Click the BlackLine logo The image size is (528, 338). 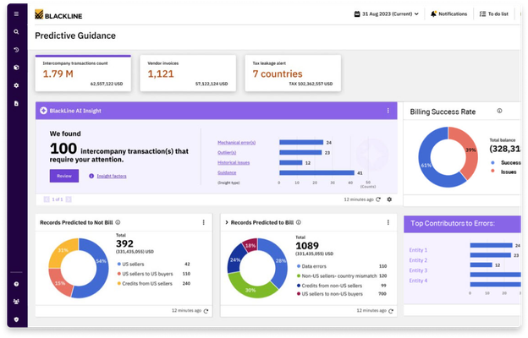(x=58, y=14)
